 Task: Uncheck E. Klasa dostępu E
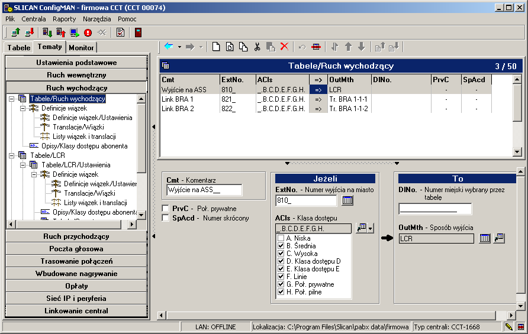tap(281, 269)
